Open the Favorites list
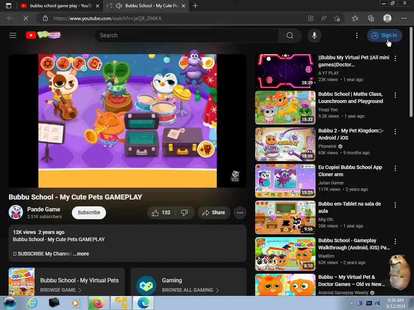The image size is (414, 310). click(x=355, y=18)
